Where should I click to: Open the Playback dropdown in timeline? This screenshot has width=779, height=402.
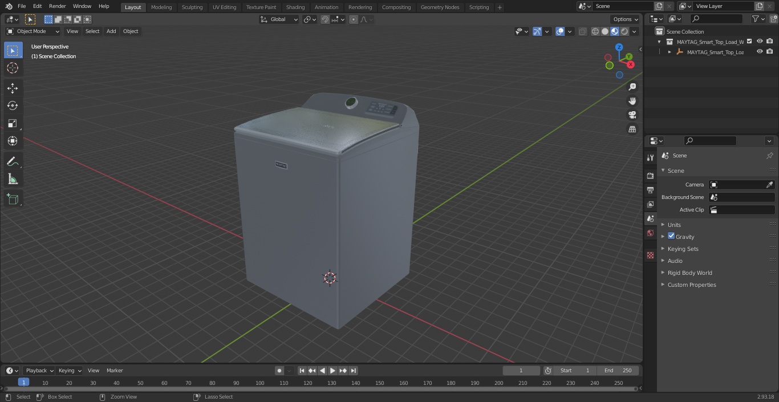39,371
